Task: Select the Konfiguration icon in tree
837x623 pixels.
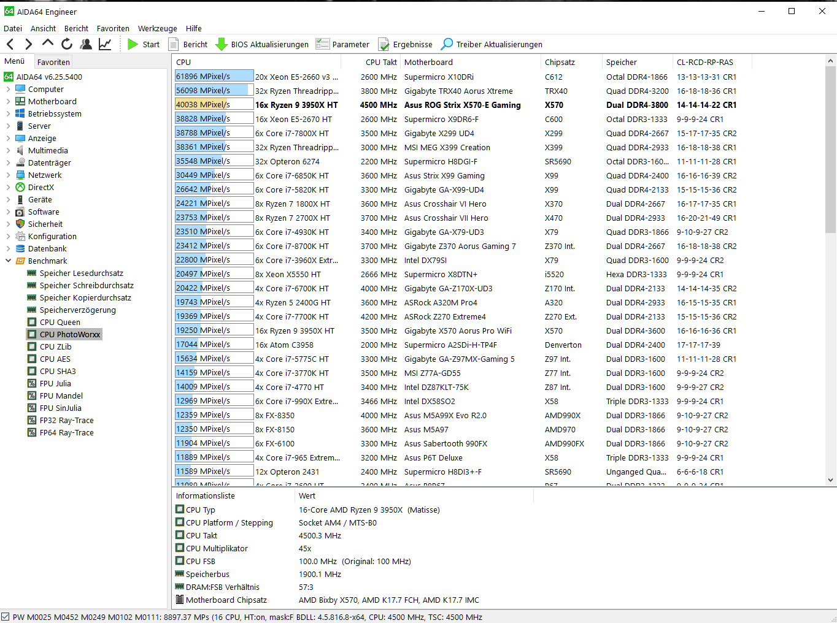Action: coord(20,236)
